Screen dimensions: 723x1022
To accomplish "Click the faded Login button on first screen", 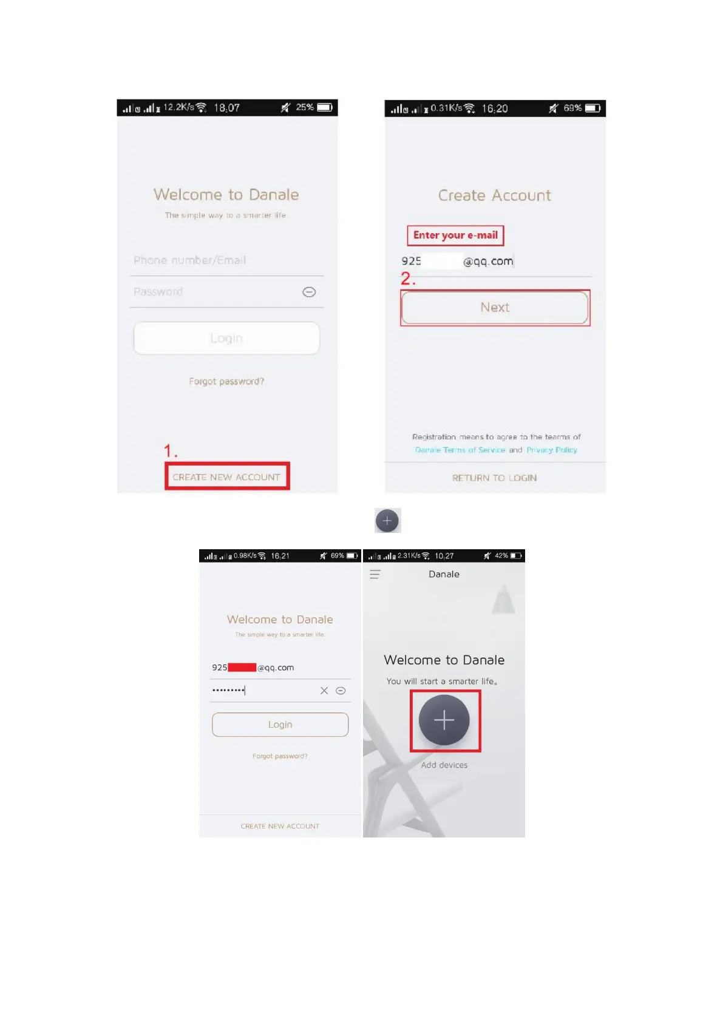I will pos(226,338).
